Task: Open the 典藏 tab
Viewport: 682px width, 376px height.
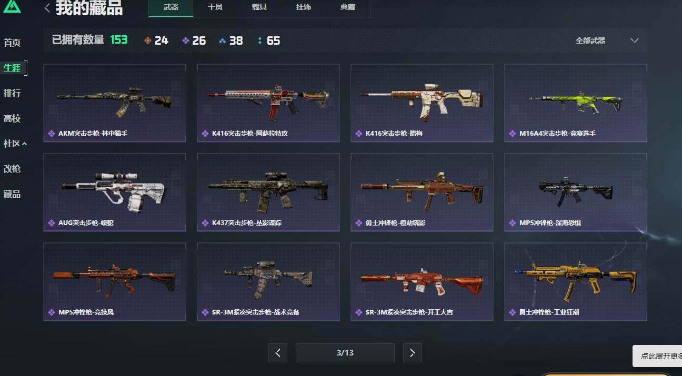Action: tap(348, 7)
